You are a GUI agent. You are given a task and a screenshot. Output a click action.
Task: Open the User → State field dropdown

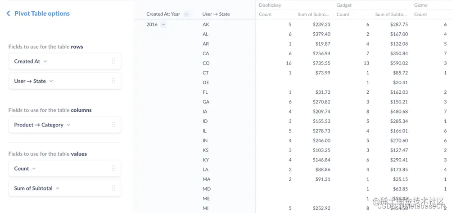pos(51,81)
